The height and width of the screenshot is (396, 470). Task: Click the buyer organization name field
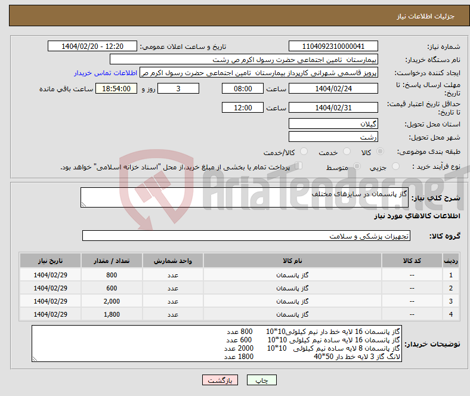click(244, 60)
